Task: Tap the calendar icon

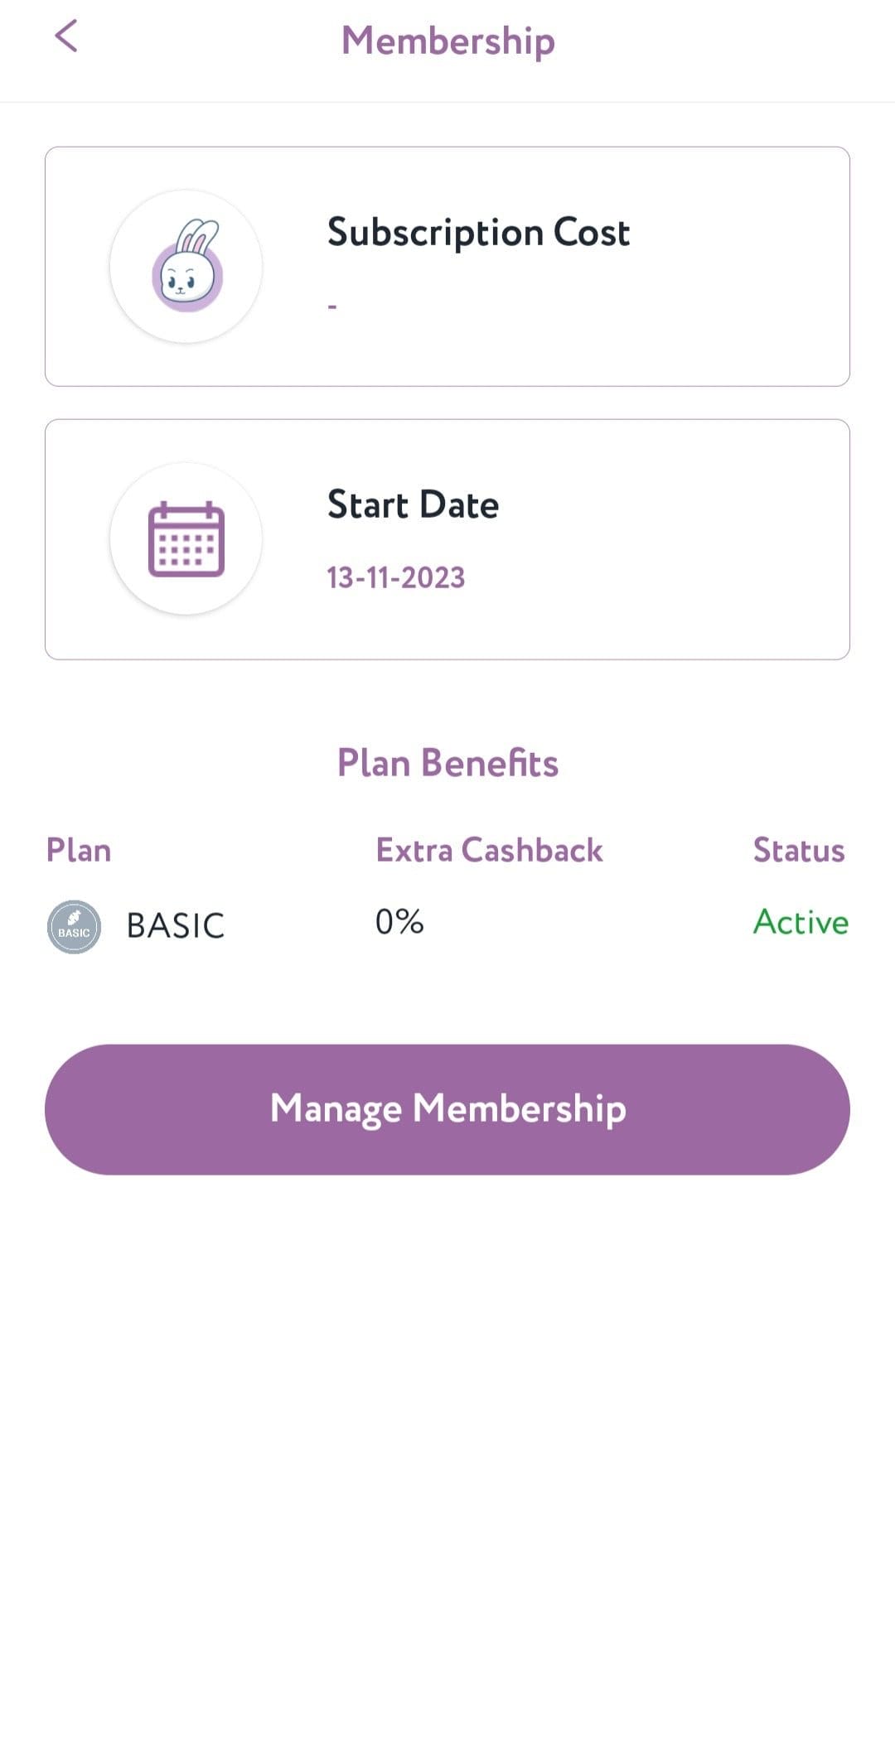Action: click(x=186, y=538)
